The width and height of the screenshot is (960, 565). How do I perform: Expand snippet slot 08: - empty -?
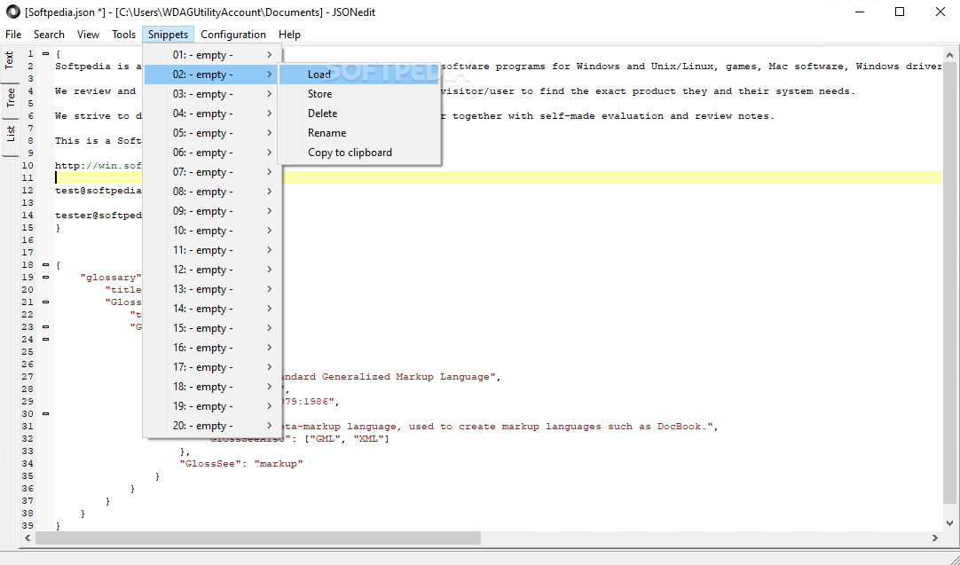pyautogui.click(x=212, y=192)
